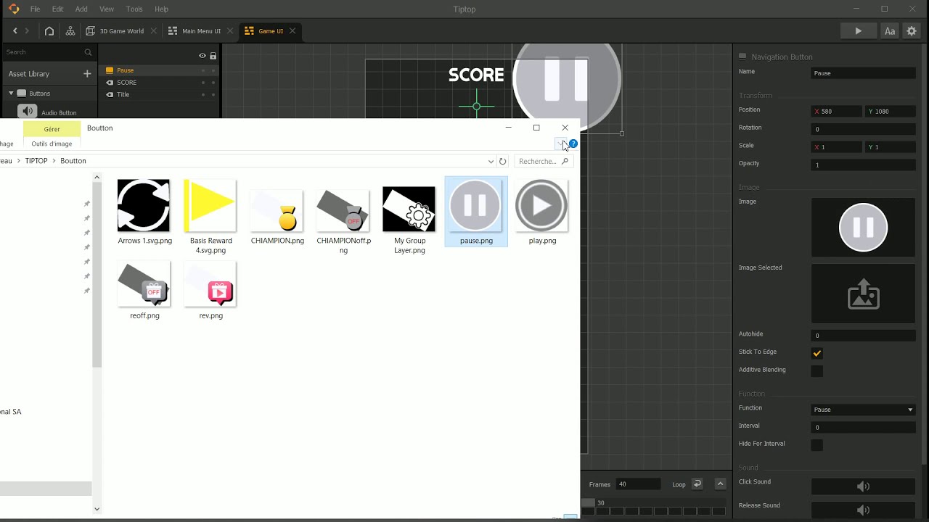Image resolution: width=929 pixels, height=522 pixels.
Task: Add a new asset with the plus icon
Action: pos(87,74)
